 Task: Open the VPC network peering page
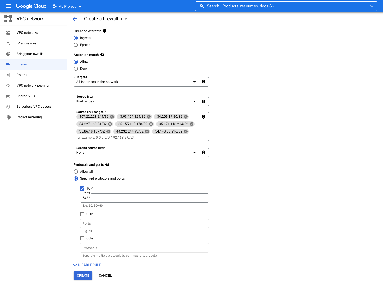coord(32,85)
